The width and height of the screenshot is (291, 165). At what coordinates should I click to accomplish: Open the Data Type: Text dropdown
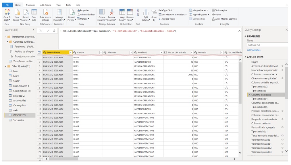tap(166, 10)
